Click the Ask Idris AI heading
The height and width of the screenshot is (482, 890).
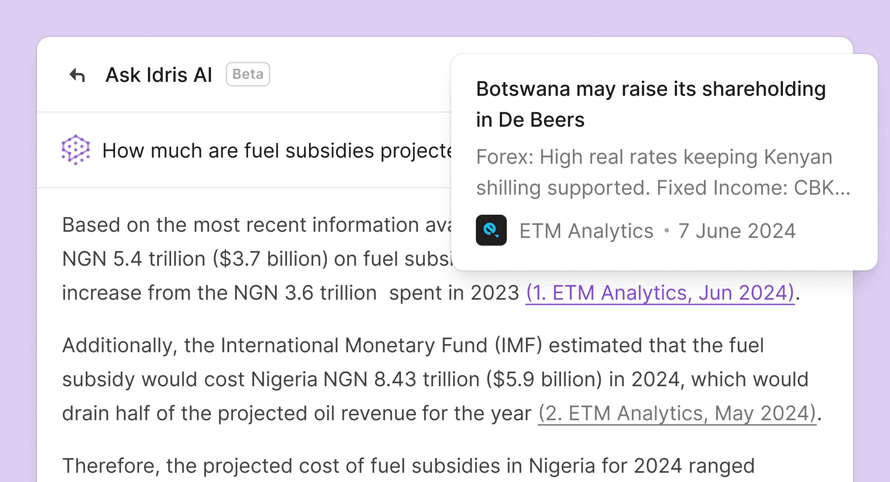click(159, 75)
